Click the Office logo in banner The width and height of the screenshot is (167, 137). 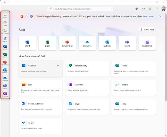[x=22, y=16]
